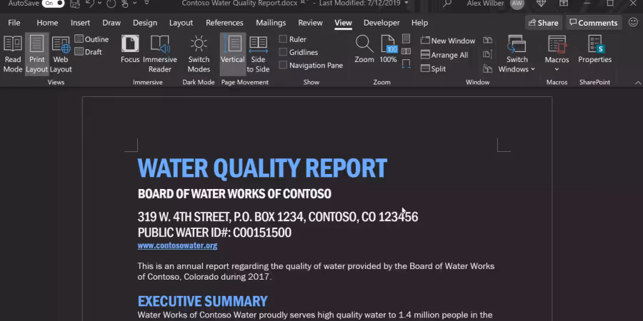The width and height of the screenshot is (643, 321).
Task: Collapse the ribbon with chevron
Action: (x=638, y=82)
